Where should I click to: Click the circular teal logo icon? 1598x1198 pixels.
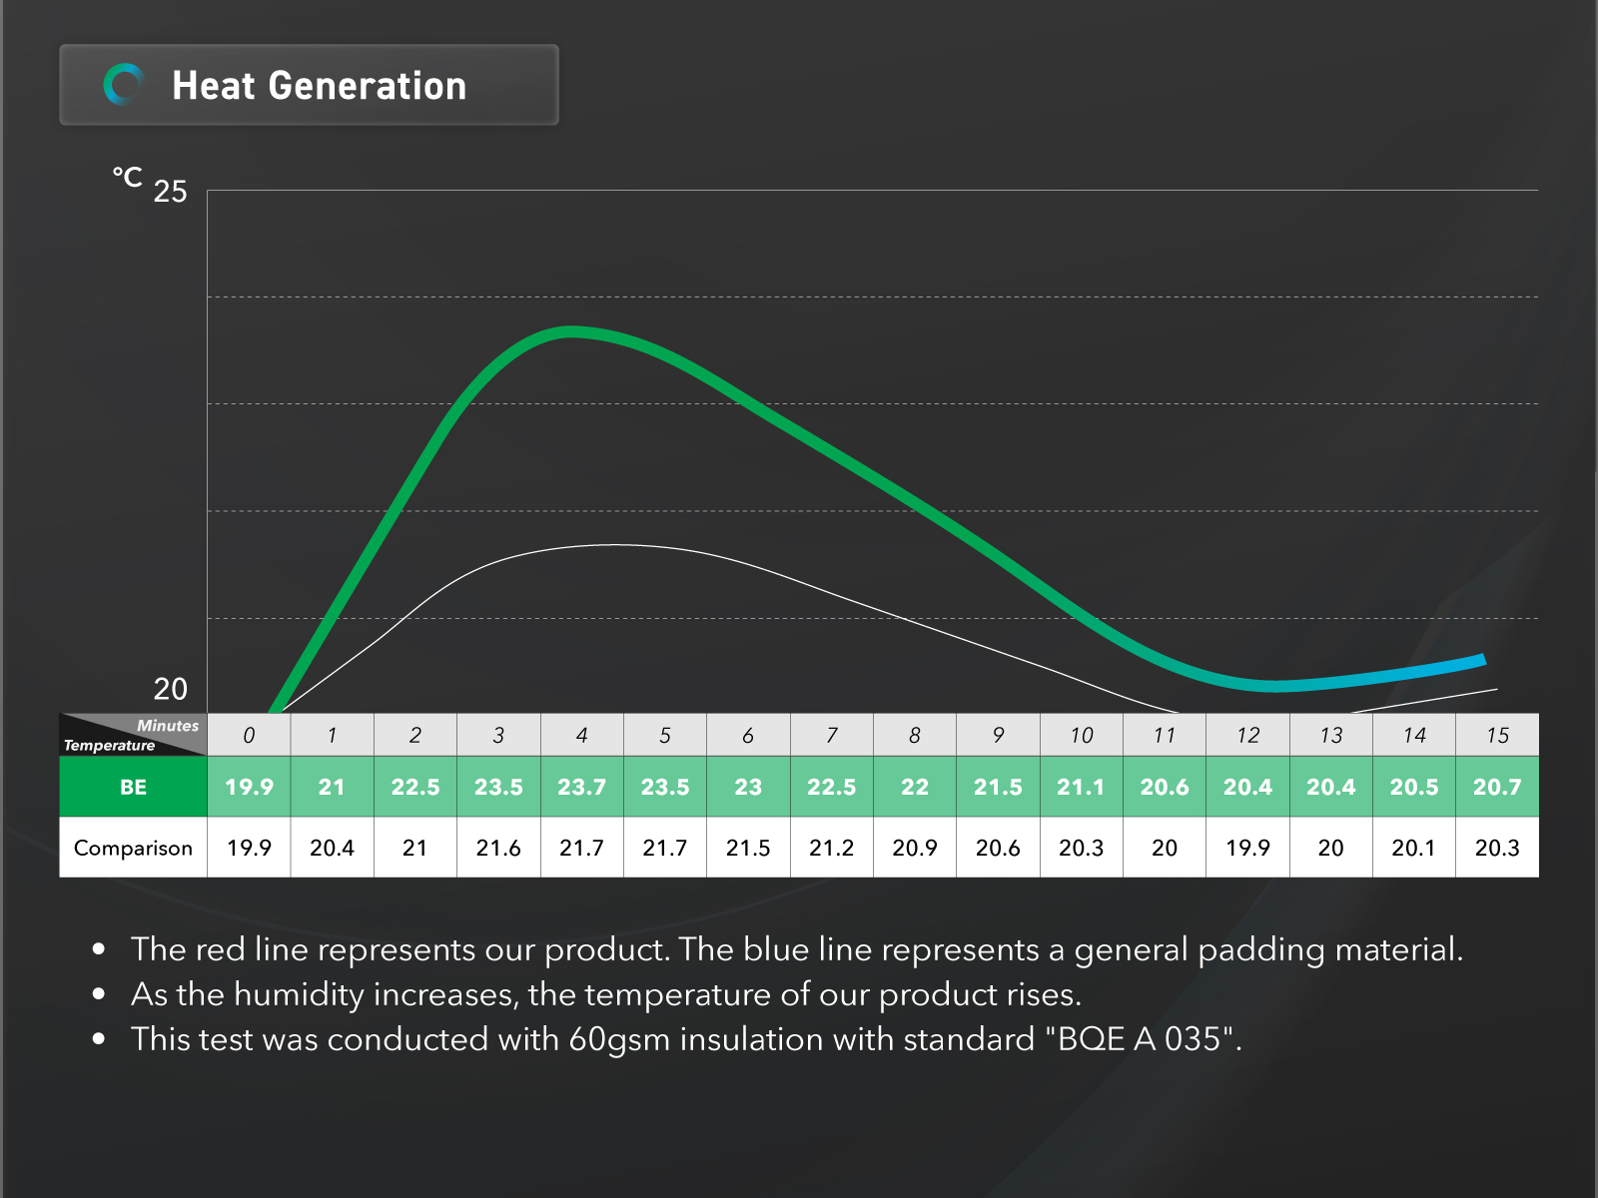pos(124,85)
